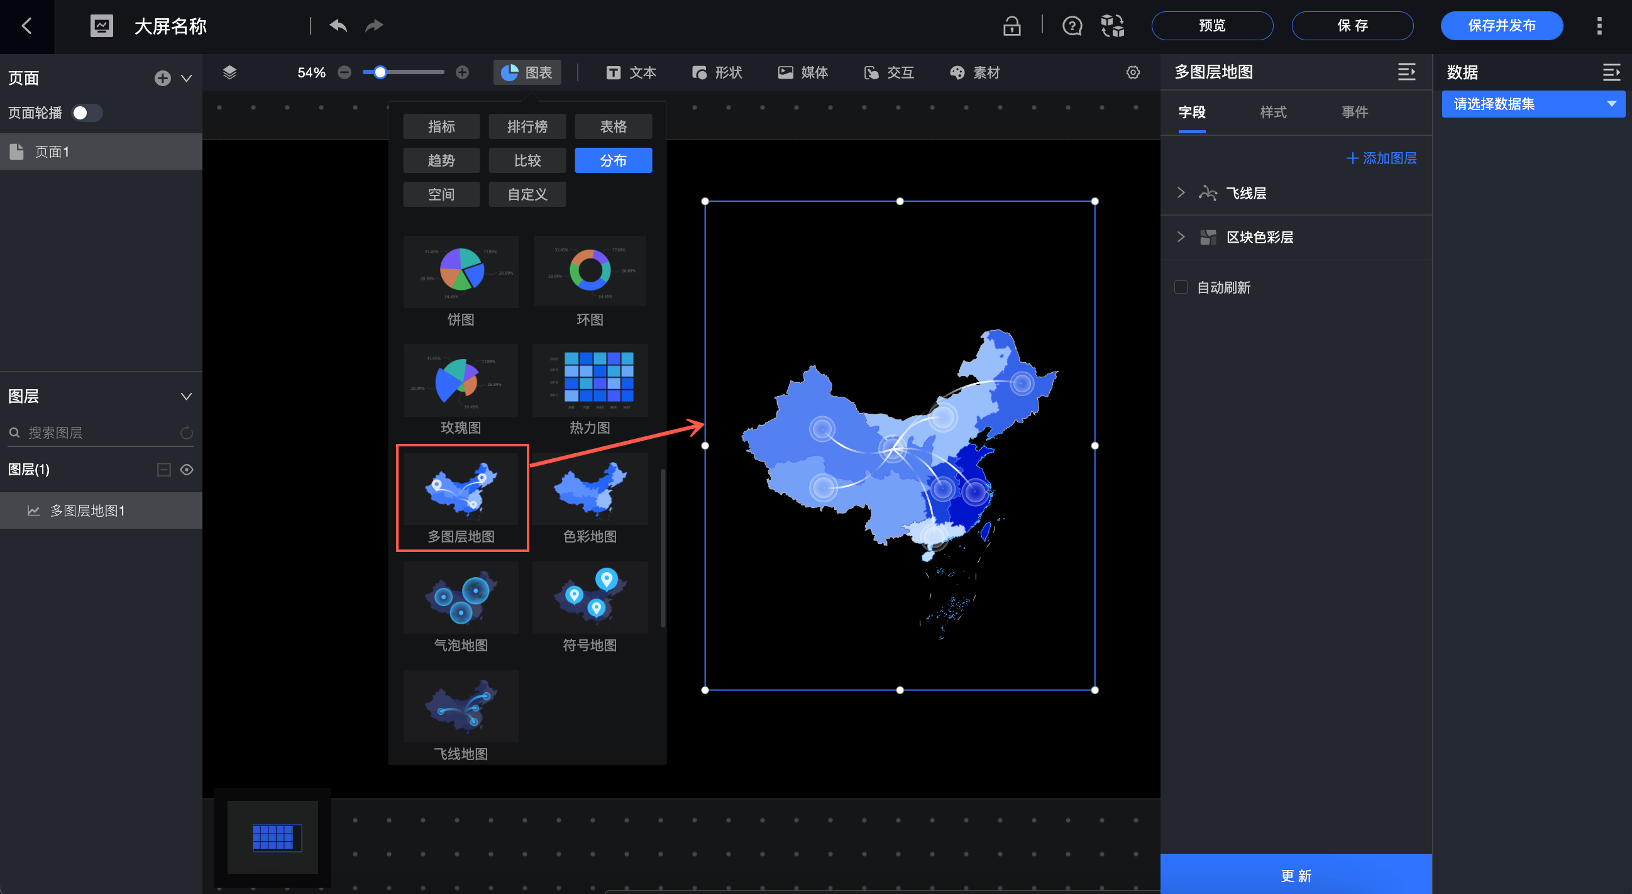Viewport: 1632px width, 894px height.
Task: Select the 空间 chart category
Action: [441, 194]
